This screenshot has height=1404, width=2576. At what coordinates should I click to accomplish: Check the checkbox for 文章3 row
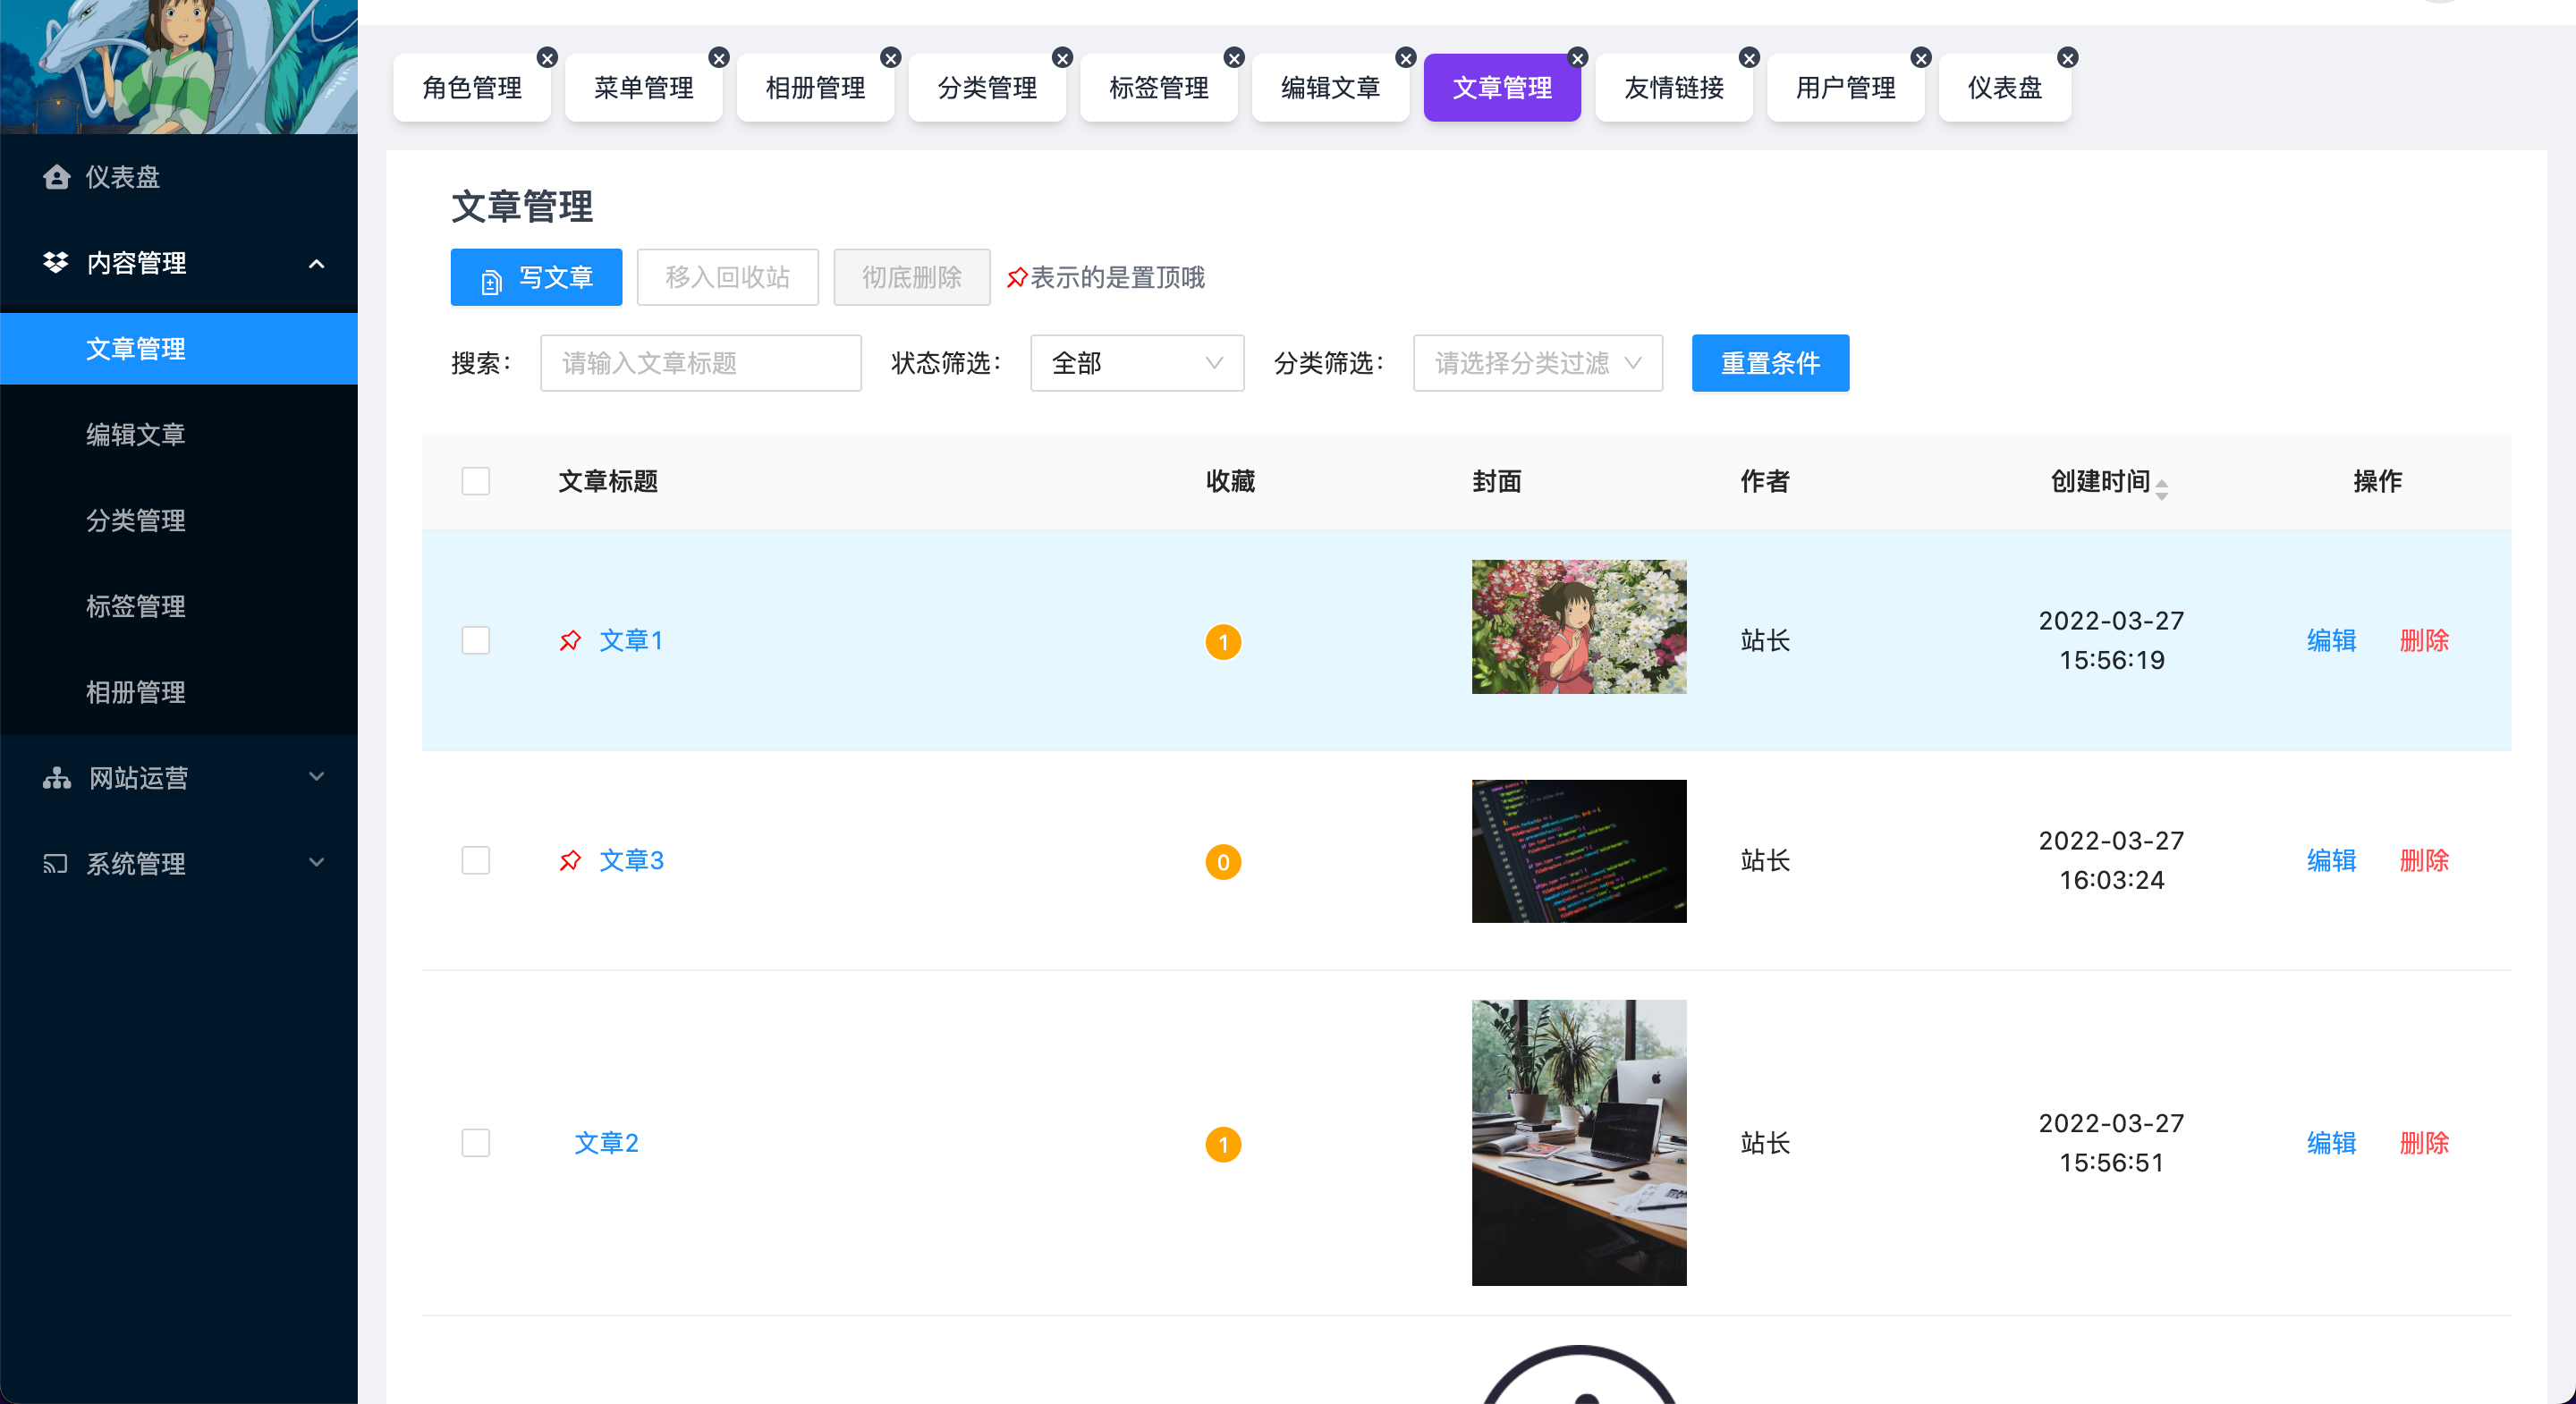click(476, 861)
